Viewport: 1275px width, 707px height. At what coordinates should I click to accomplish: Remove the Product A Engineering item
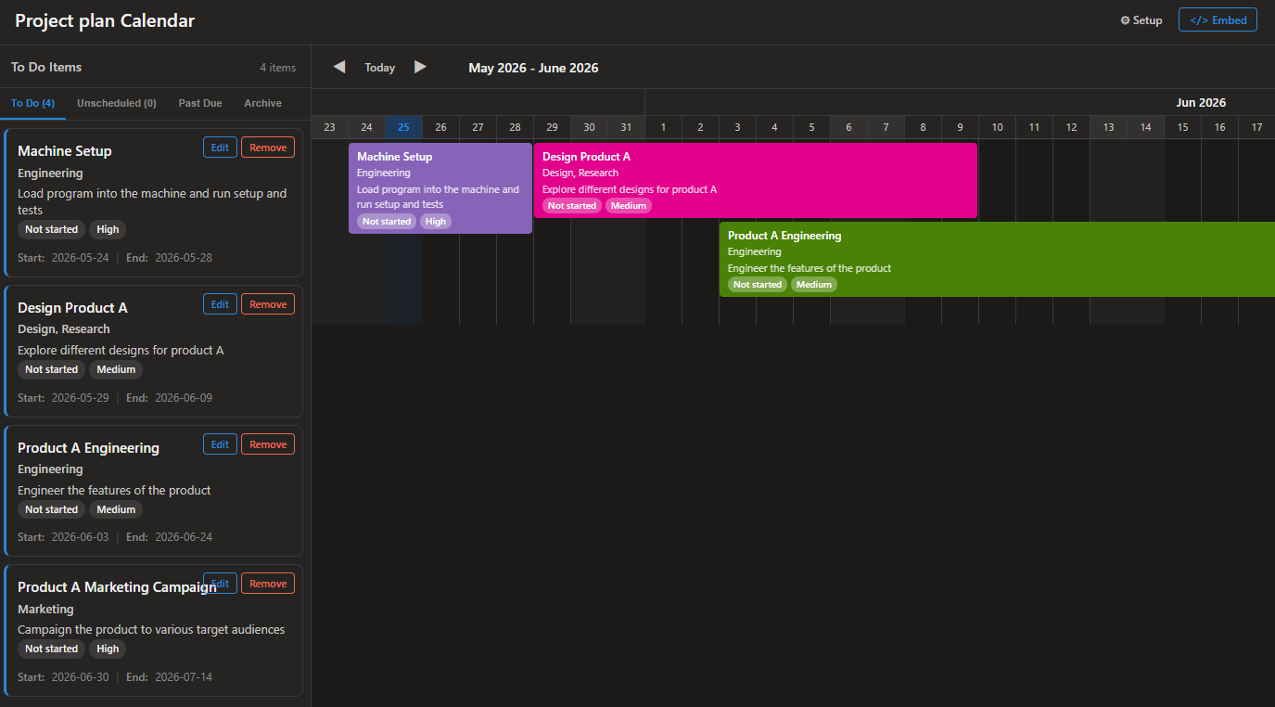click(x=268, y=444)
